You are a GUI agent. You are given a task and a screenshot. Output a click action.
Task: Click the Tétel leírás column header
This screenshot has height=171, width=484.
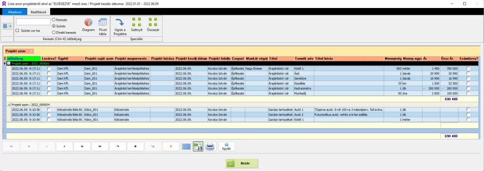349,58
